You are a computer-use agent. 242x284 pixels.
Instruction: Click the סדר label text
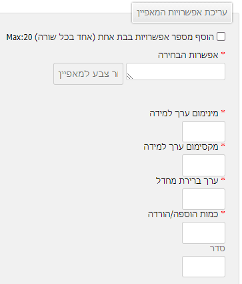tap(217, 249)
